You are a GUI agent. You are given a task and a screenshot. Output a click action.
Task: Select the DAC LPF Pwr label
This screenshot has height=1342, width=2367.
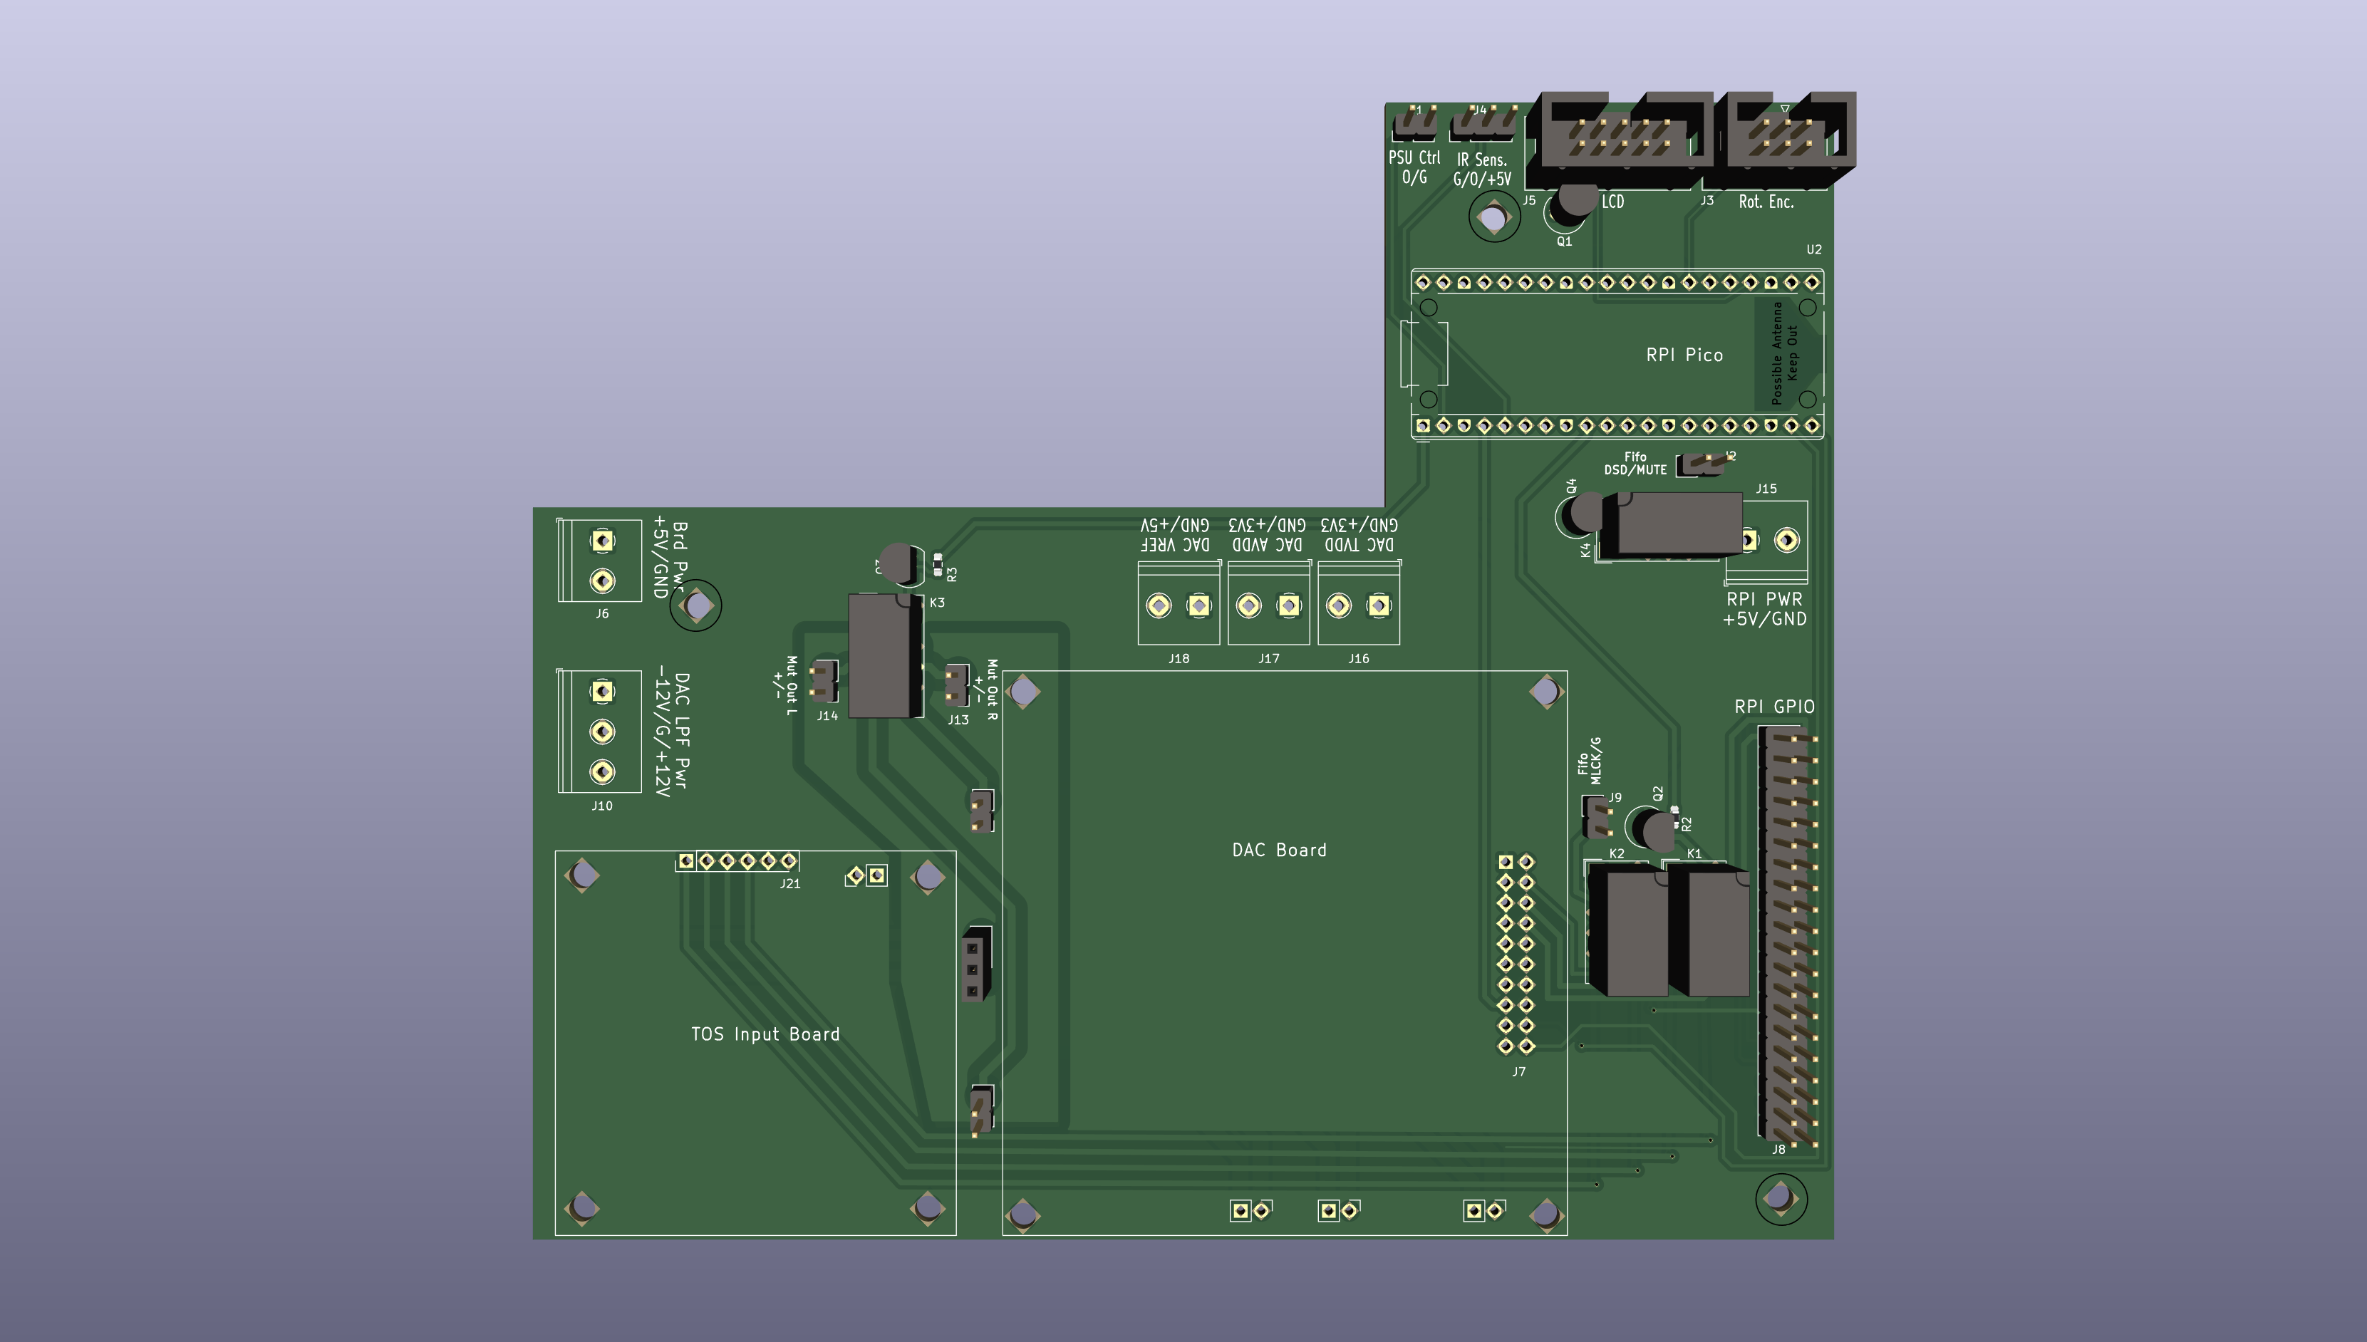(672, 731)
